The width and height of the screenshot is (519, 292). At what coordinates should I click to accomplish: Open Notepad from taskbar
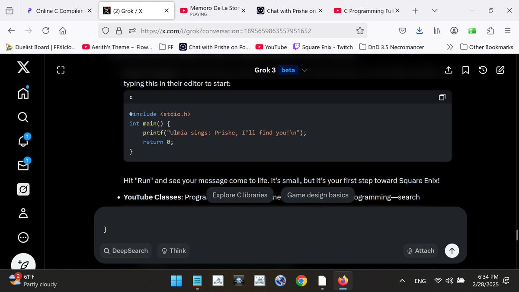(197, 281)
